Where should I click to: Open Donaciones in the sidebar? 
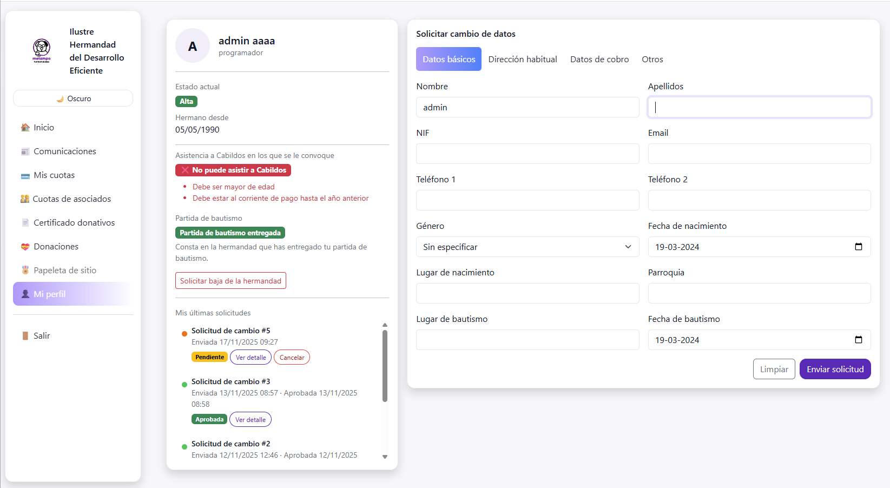pyautogui.click(x=73, y=247)
